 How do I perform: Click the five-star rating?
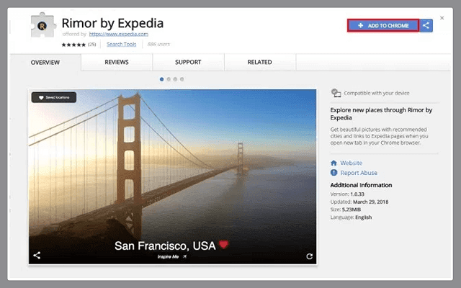(x=73, y=44)
